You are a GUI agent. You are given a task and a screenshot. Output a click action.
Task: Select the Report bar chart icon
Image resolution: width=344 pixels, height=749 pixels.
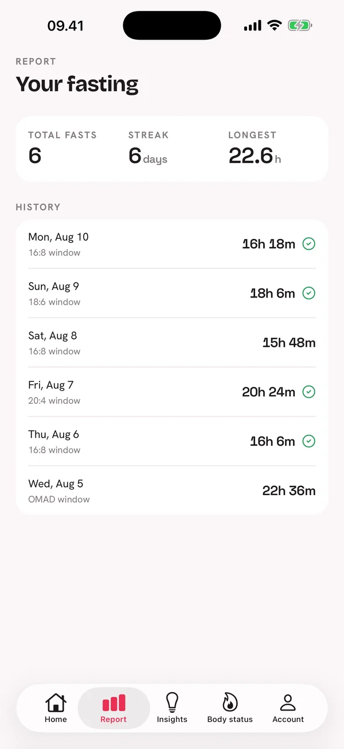point(114,703)
